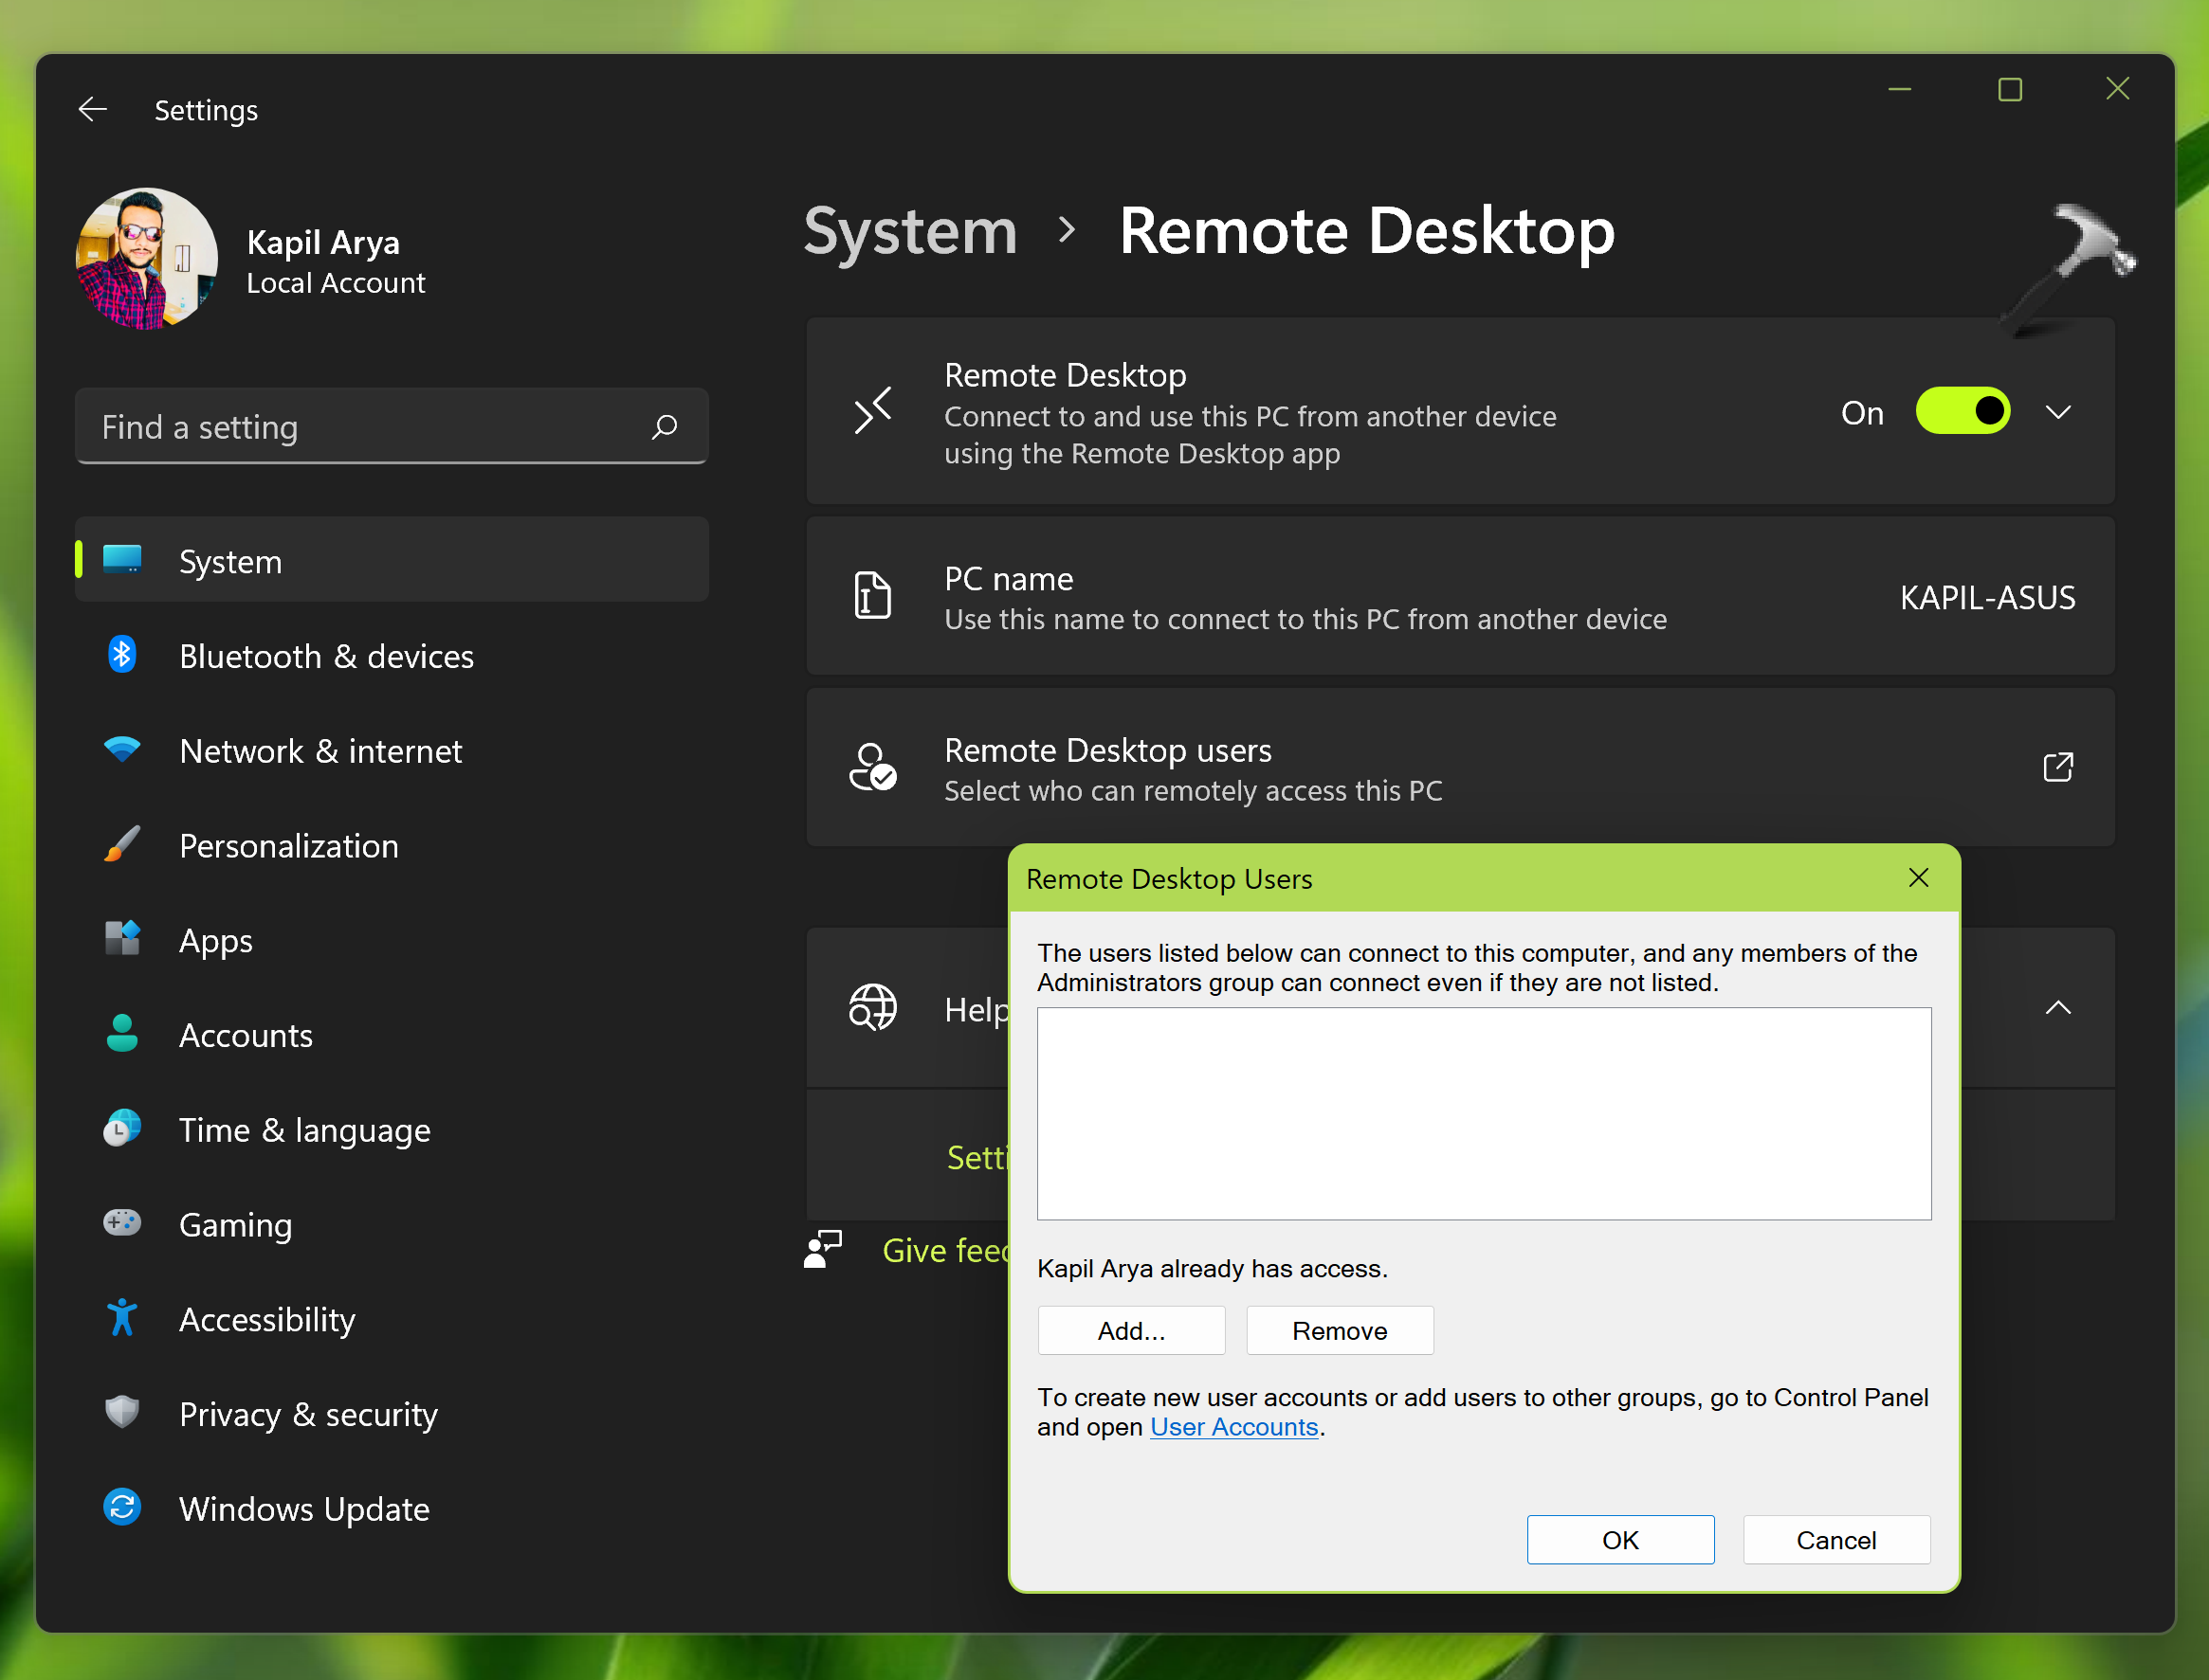Click the back arrow in Settings header
The image size is (2209, 1680).
93,109
